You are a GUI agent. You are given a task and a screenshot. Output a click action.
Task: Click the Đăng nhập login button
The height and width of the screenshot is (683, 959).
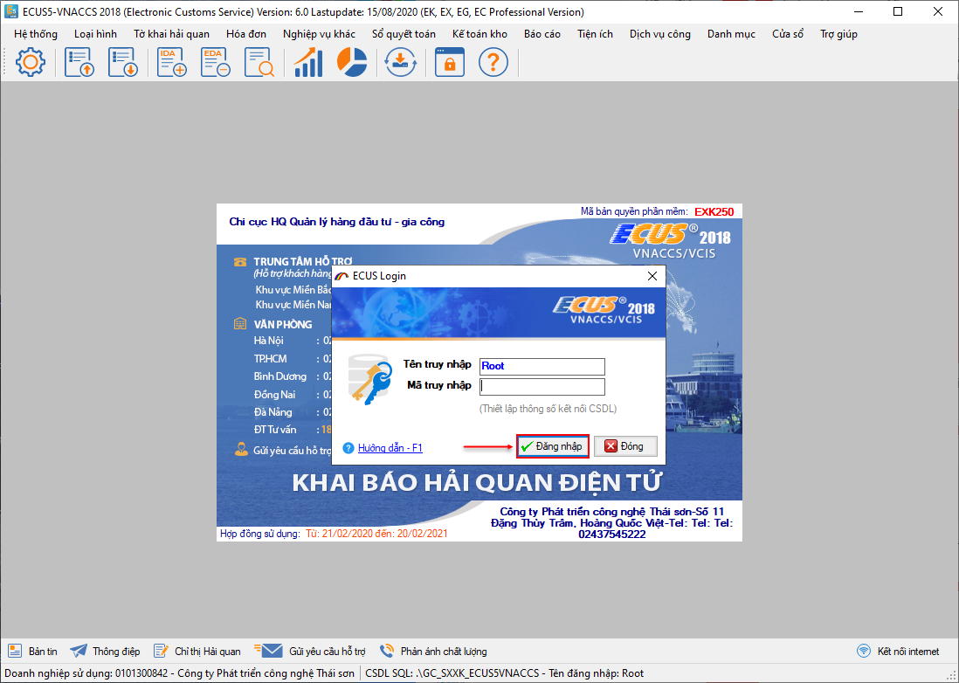click(x=553, y=446)
